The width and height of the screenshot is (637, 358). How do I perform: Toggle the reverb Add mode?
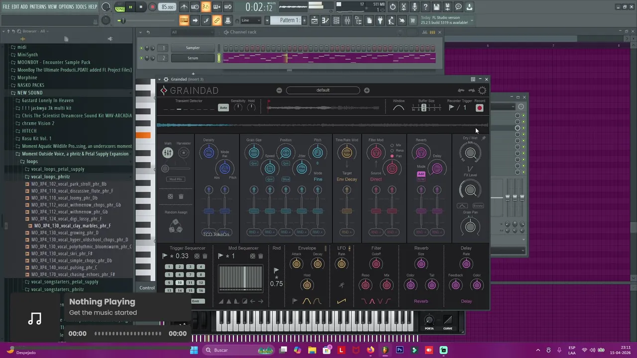[421, 174]
